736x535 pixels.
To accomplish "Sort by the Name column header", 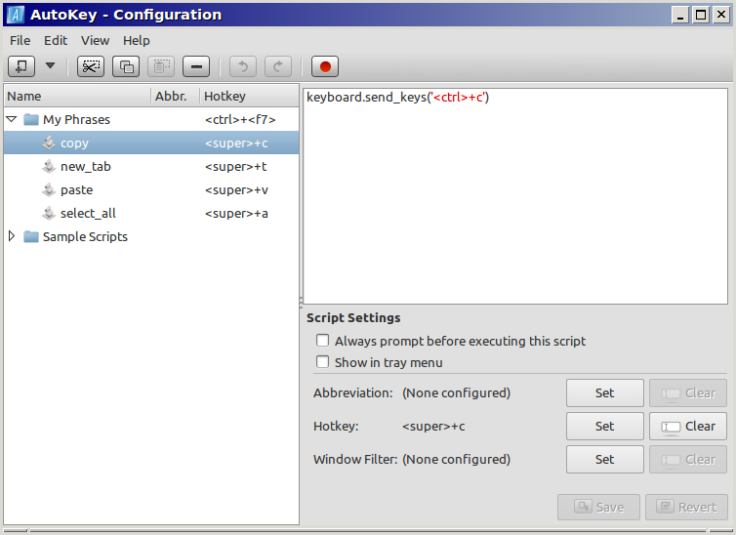I will coord(78,96).
